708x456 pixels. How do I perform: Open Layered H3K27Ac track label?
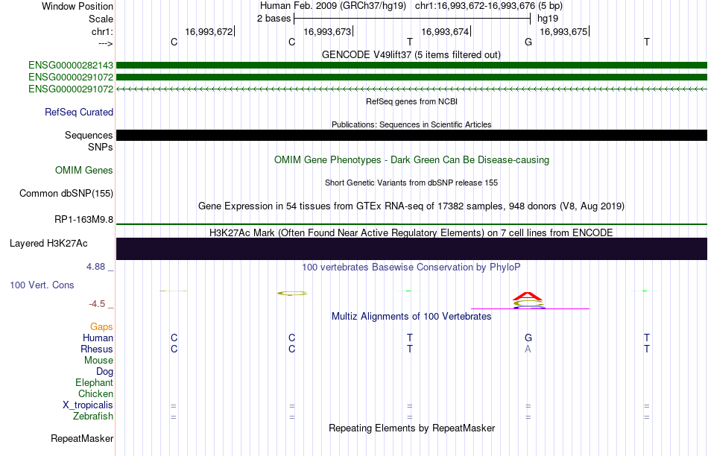(x=48, y=244)
